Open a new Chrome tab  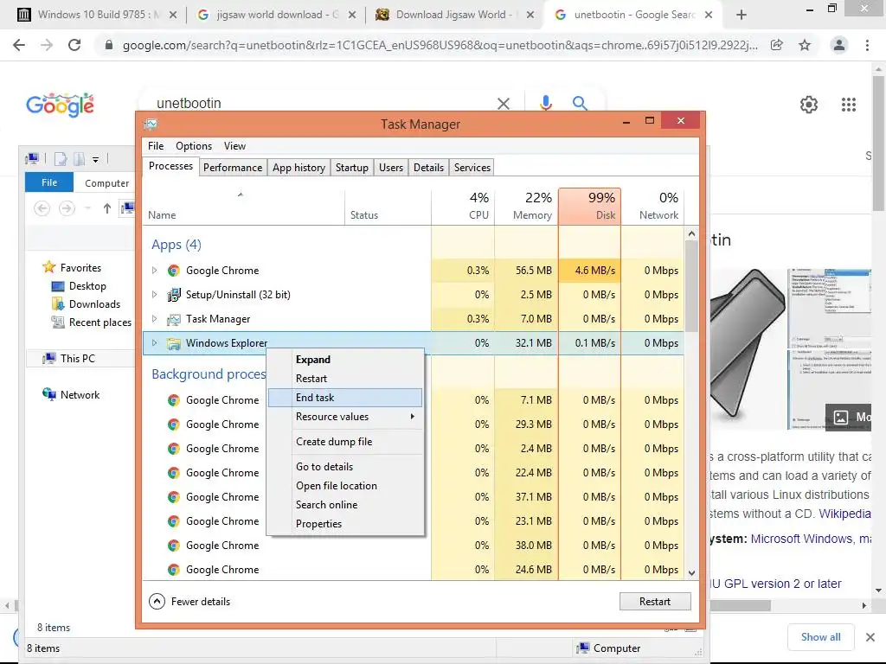click(x=742, y=15)
